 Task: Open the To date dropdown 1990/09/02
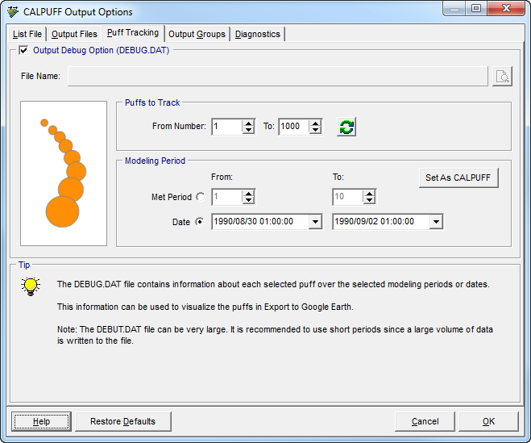pyautogui.click(x=436, y=222)
